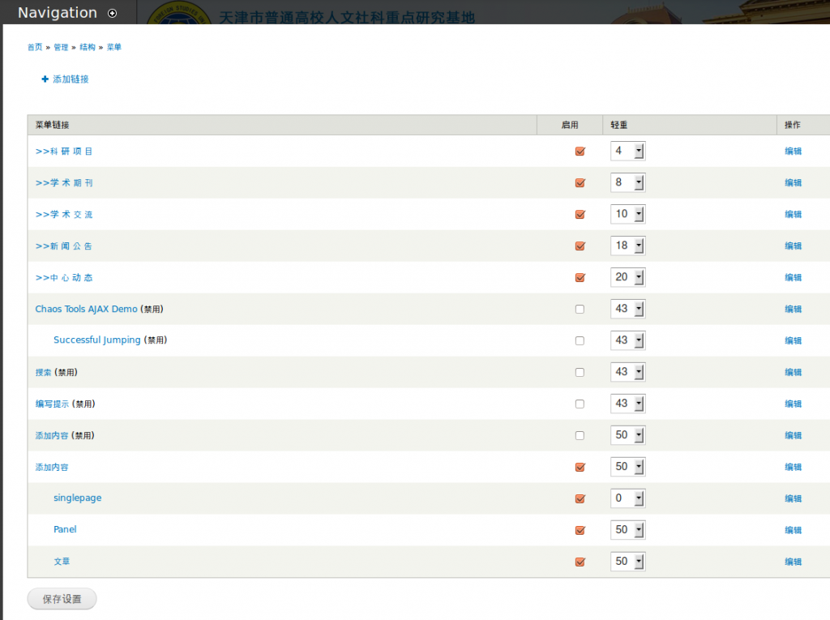Open the >>新闻公告 menu link
This screenshot has height=620, width=830.
(x=64, y=246)
